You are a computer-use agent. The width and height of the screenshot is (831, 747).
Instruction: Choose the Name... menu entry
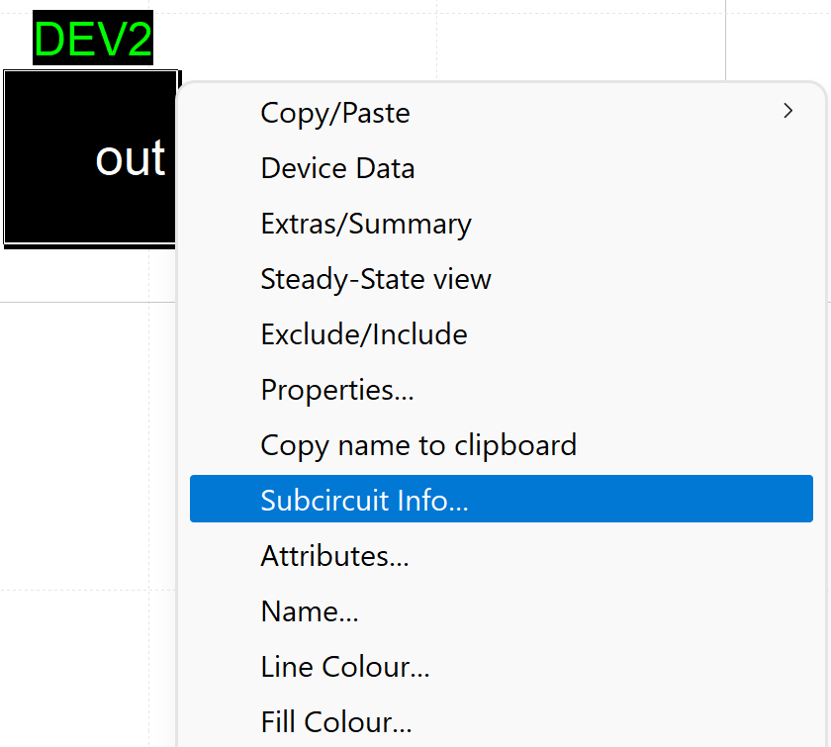click(309, 611)
